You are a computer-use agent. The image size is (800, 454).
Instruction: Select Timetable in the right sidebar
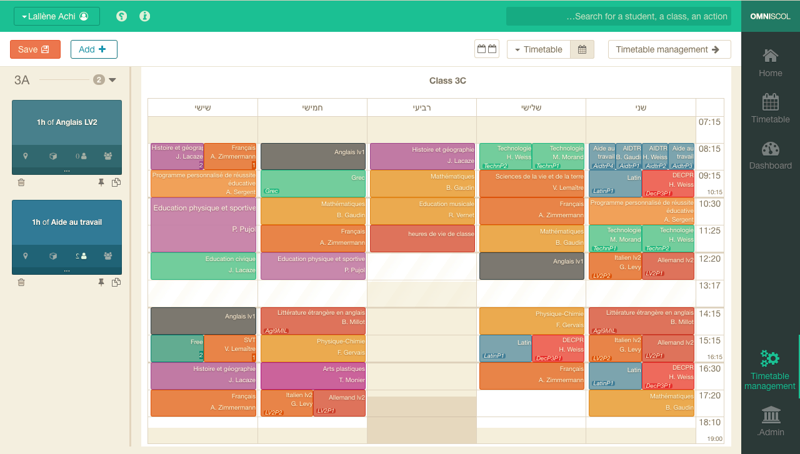[x=770, y=109]
